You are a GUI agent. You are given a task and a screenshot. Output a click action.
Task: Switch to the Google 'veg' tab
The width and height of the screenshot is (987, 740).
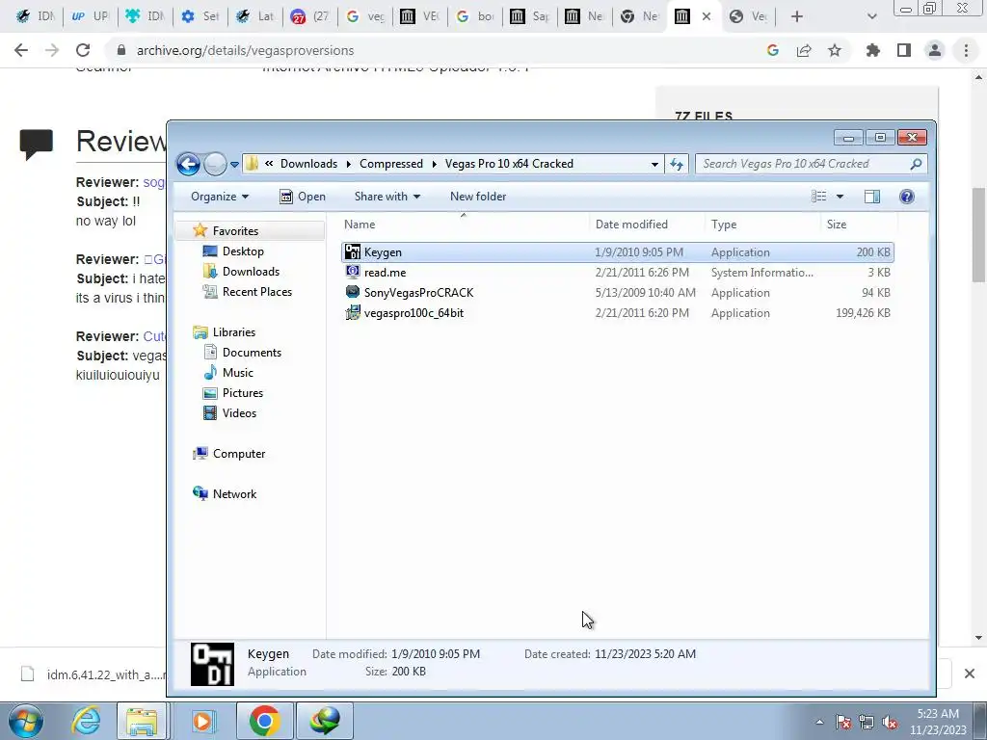[365, 16]
